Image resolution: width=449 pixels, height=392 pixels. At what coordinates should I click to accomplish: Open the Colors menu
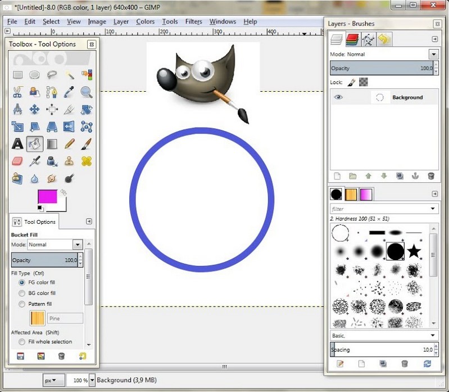(x=145, y=21)
